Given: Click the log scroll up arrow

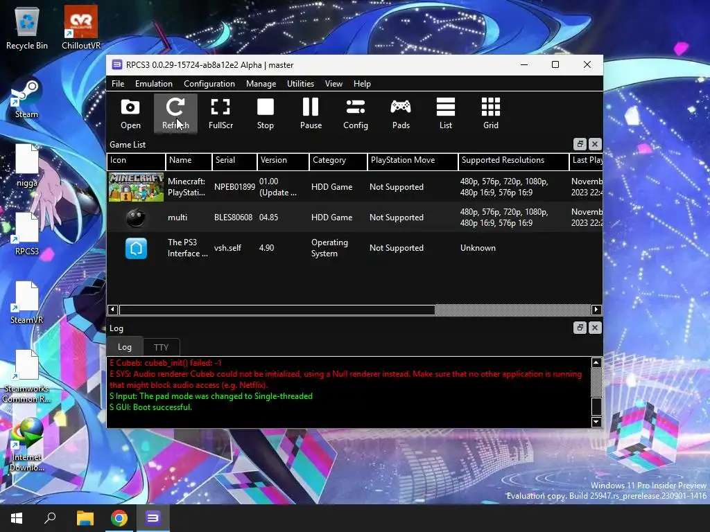Looking at the screenshot, I should point(596,362).
